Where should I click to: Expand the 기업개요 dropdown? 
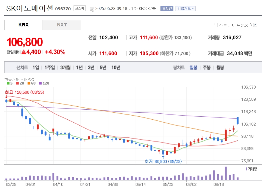[185, 9]
